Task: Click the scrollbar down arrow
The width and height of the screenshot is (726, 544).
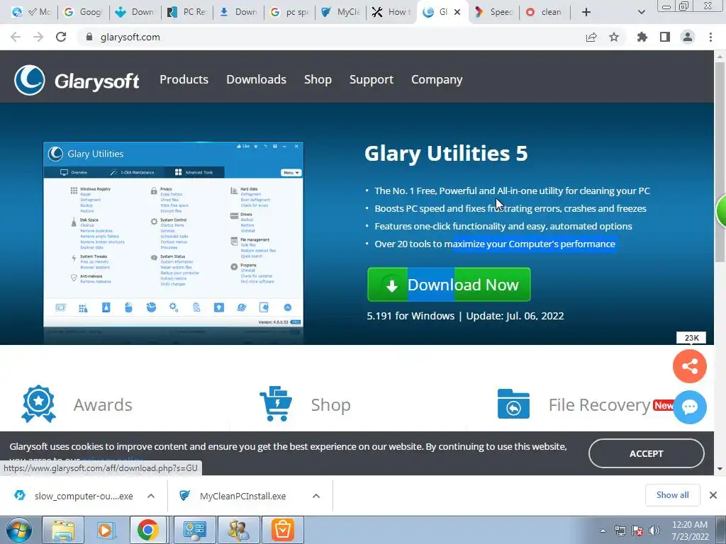Action: click(720, 469)
